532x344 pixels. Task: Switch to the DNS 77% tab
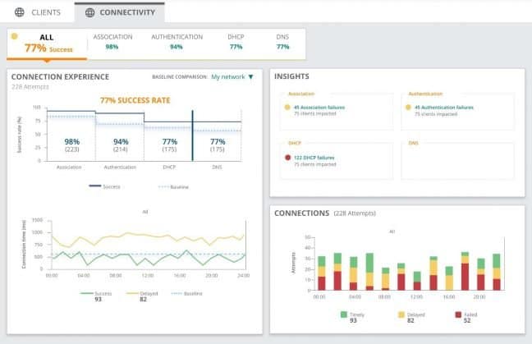pos(282,41)
